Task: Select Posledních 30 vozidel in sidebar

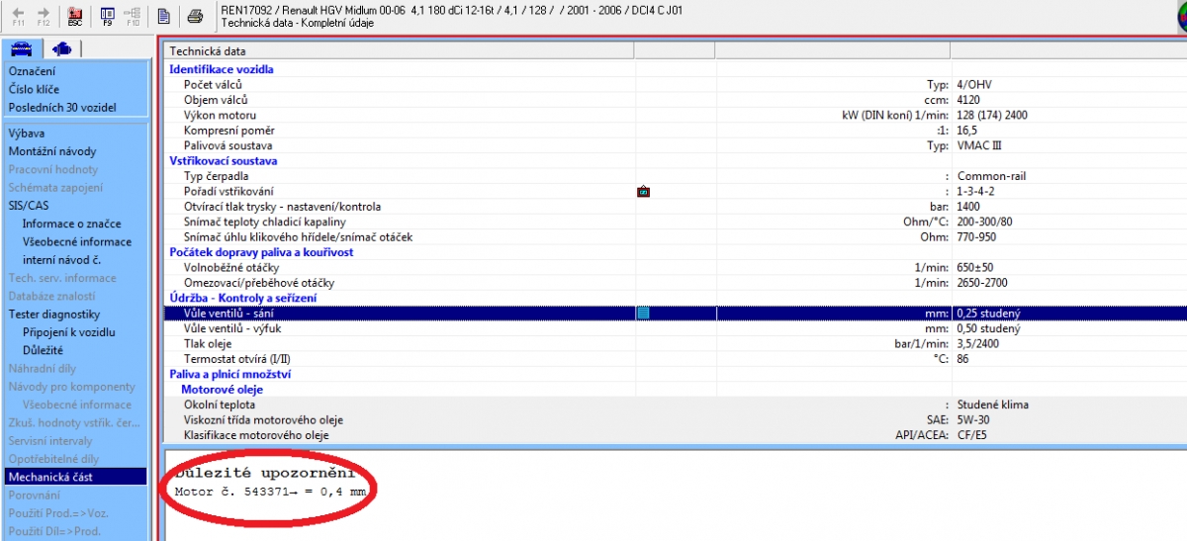Action: (62, 107)
